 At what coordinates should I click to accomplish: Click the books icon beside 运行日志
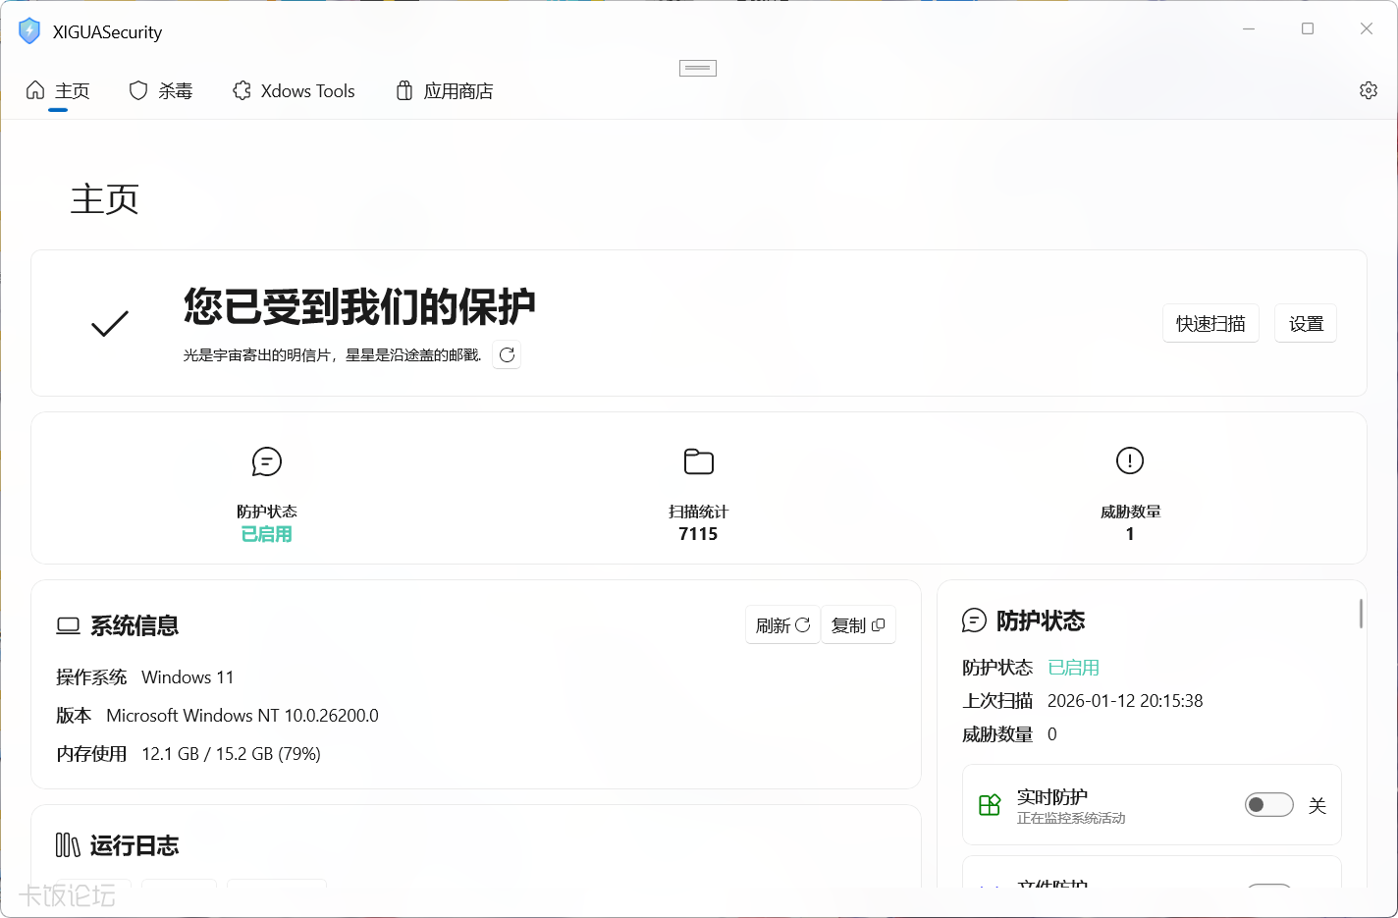(x=68, y=845)
